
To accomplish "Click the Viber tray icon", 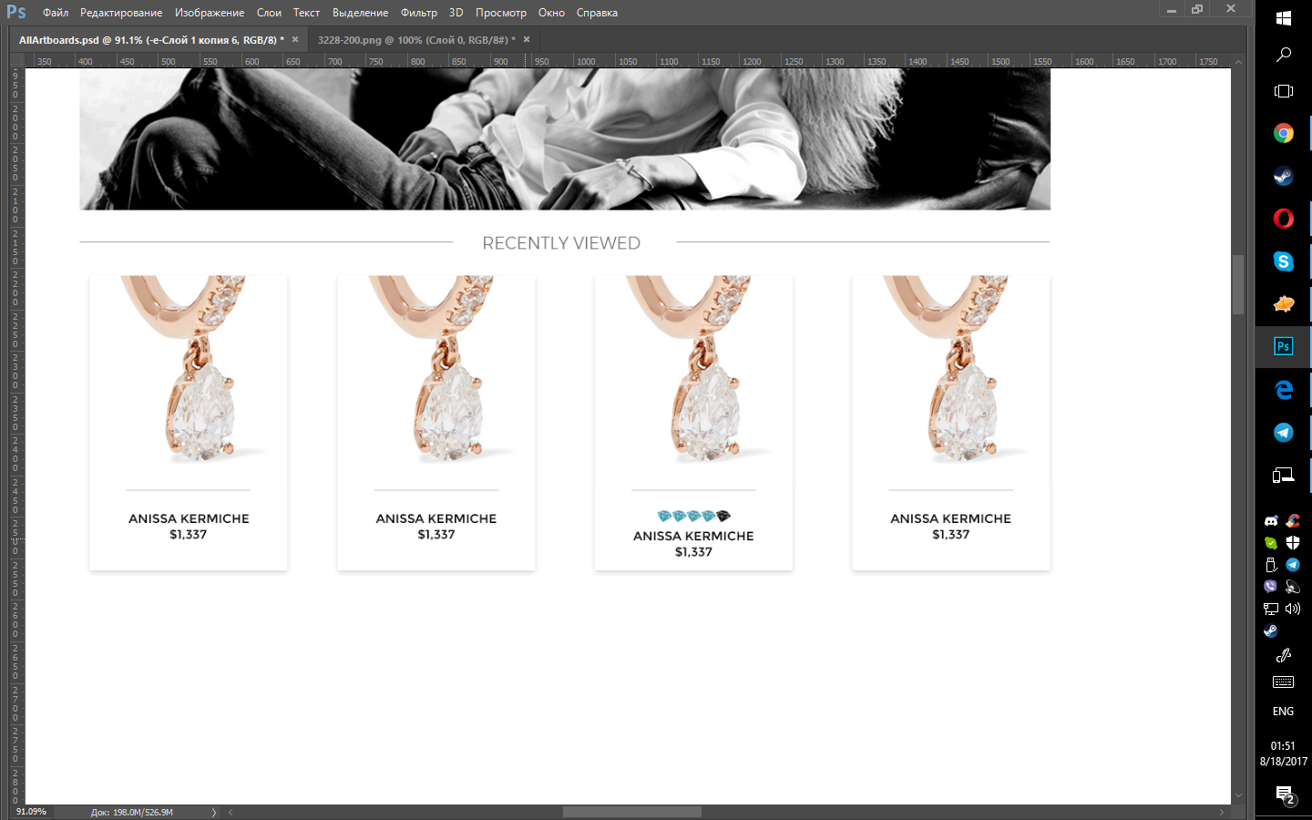I will [x=1271, y=587].
